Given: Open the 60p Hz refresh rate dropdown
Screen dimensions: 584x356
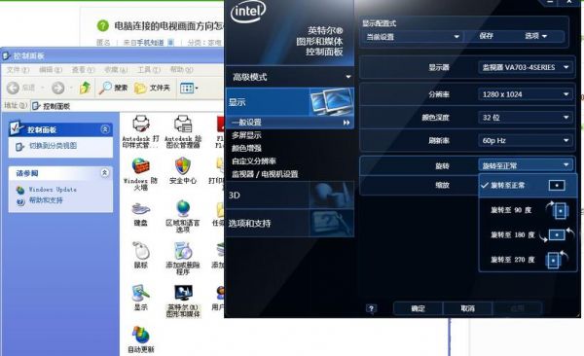Looking at the screenshot, I should (x=526, y=140).
